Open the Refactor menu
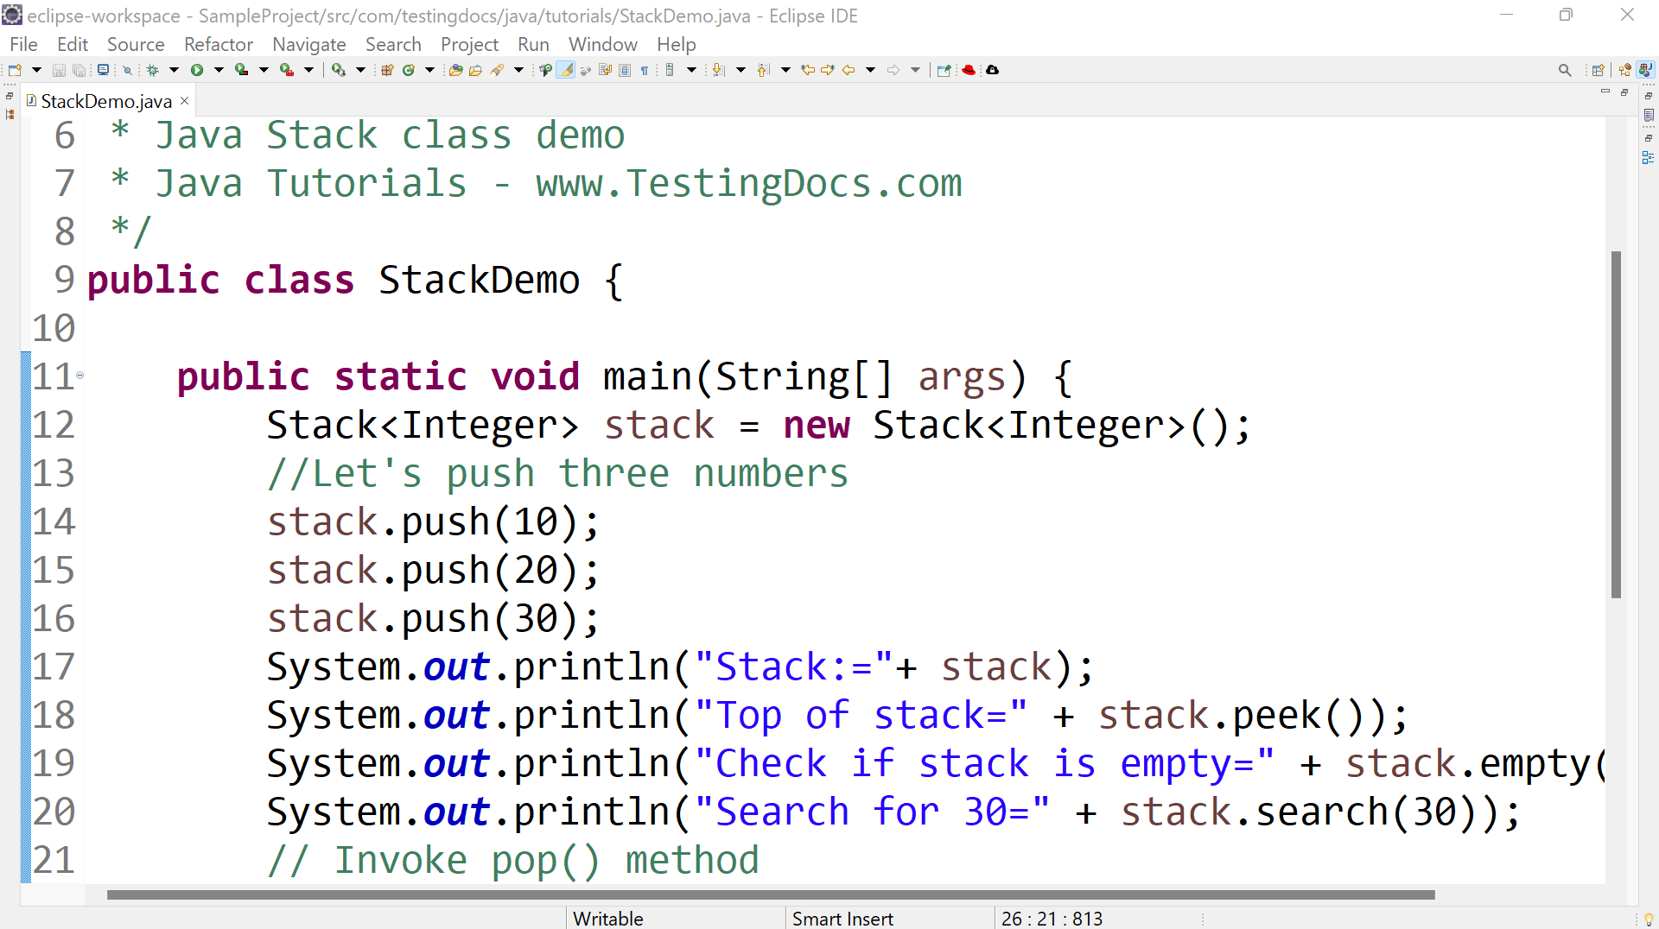Image resolution: width=1659 pixels, height=929 pixels. [218, 44]
